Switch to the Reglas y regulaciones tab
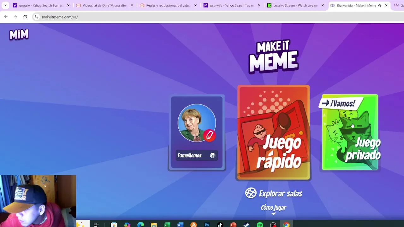Viewport: 404px width, 227px height. click(168, 5)
